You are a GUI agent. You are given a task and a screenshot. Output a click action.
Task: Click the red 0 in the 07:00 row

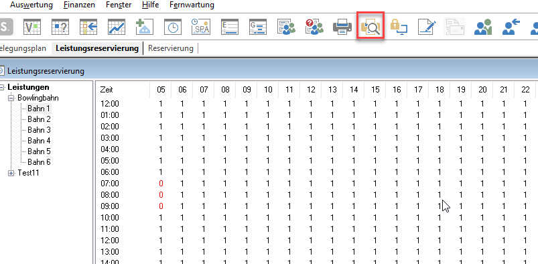pyautogui.click(x=161, y=184)
